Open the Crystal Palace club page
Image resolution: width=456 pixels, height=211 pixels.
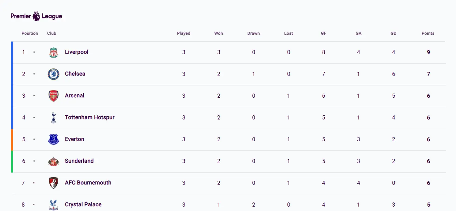tap(83, 204)
